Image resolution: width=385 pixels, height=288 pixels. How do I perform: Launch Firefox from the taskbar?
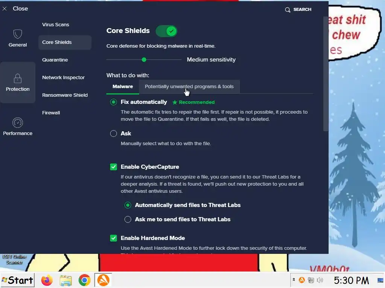[47, 280]
